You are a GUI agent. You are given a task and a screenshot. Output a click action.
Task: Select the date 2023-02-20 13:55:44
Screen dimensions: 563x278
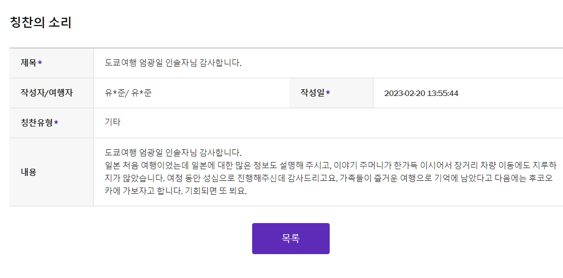pyautogui.click(x=421, y=93)
